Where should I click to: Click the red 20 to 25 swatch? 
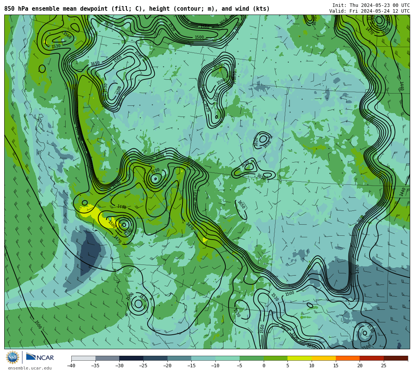(372, 358)
